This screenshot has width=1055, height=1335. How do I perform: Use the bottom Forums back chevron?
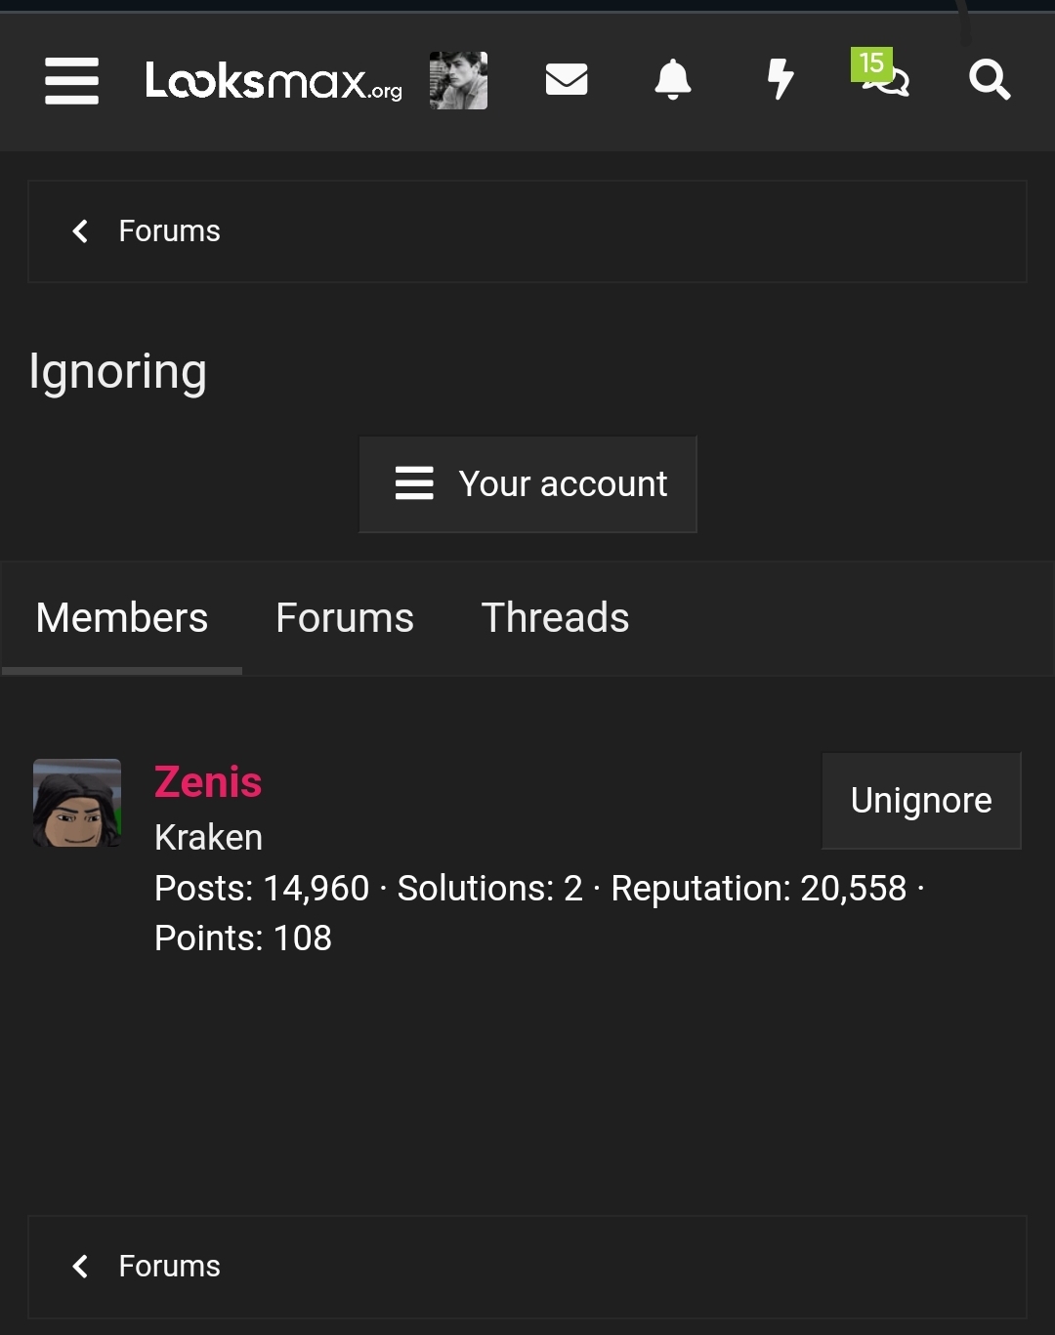pos(80,1266)
